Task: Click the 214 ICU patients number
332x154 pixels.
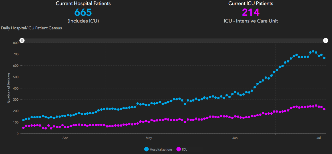Action: [x=251, y=12]
